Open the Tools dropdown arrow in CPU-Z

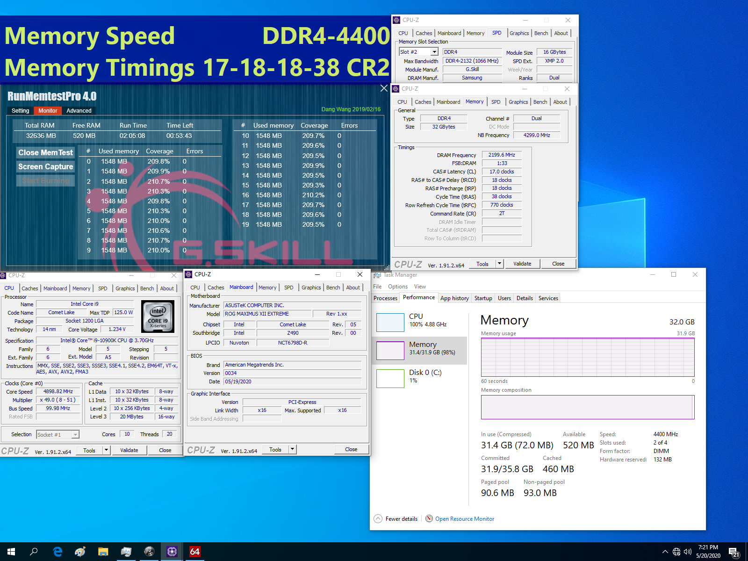(x=106, y=450)
